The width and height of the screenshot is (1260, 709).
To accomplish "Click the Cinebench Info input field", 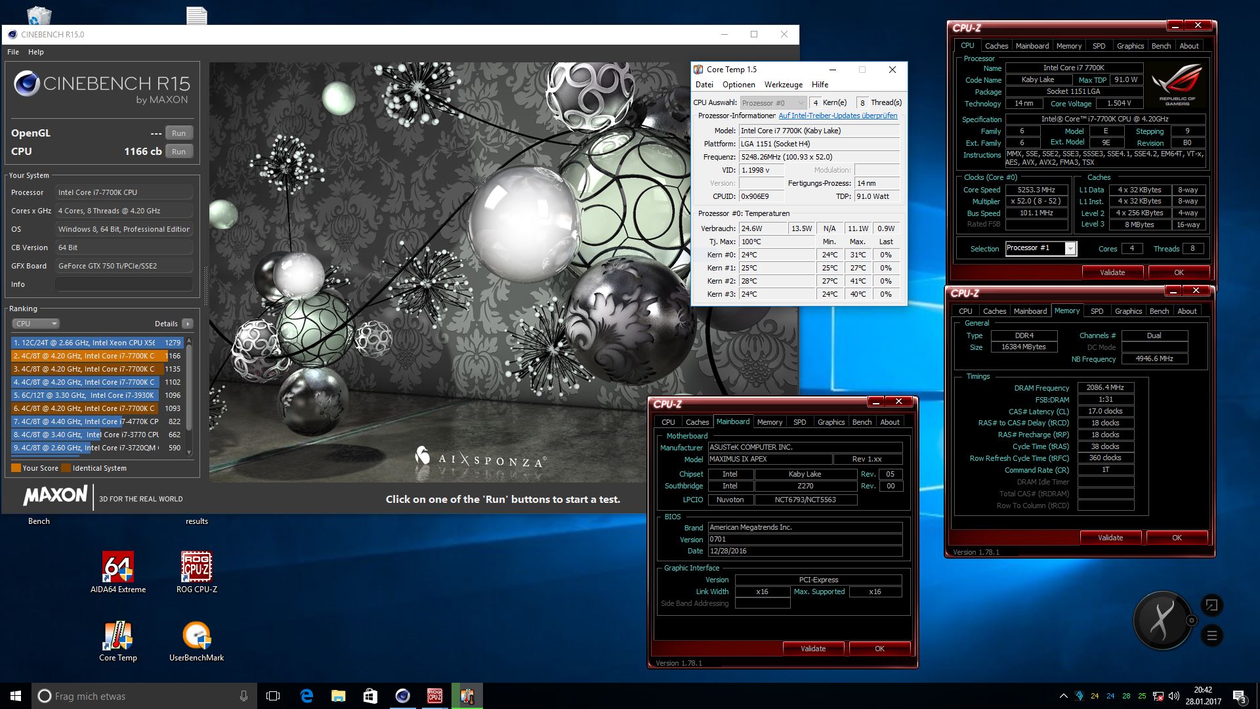I will (124, 284).
